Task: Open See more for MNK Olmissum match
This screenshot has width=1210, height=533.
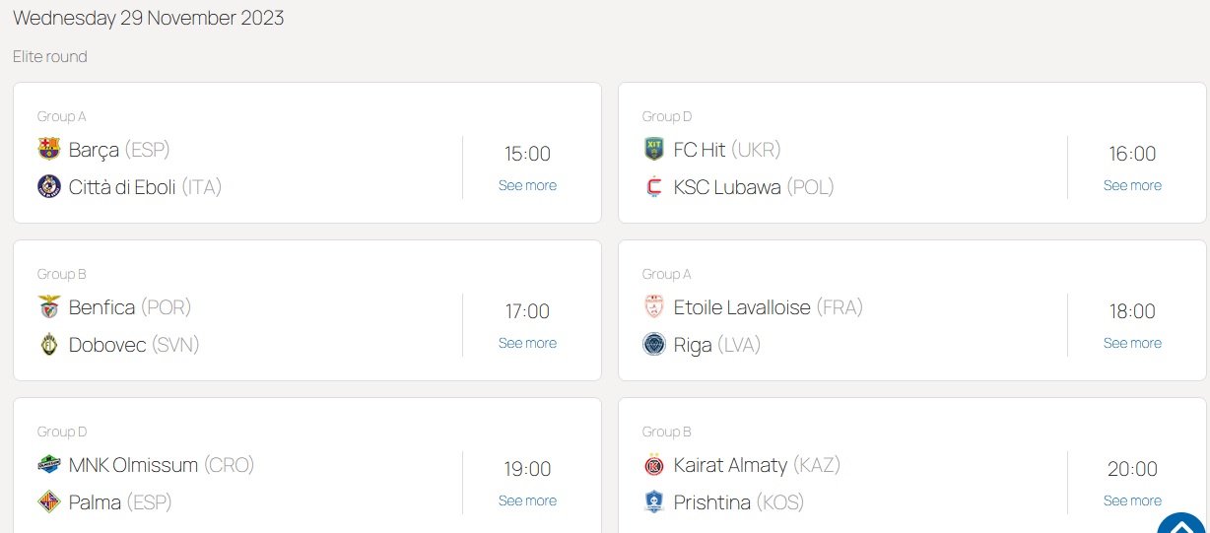Action: (x=527, y=500)
